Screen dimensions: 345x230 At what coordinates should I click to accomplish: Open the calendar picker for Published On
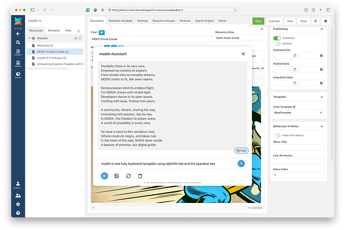(295, 56)
